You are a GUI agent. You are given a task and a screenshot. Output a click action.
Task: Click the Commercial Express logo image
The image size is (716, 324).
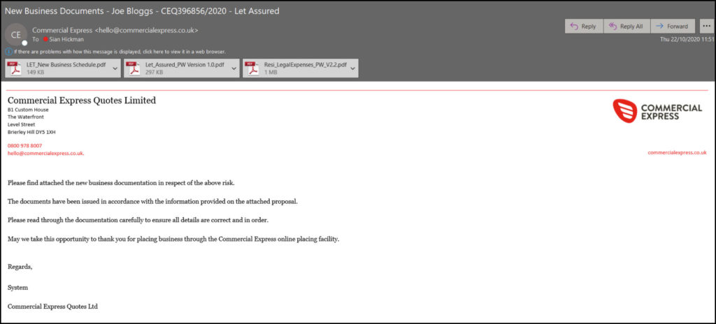pyautogui.click(x=657, y=110)
